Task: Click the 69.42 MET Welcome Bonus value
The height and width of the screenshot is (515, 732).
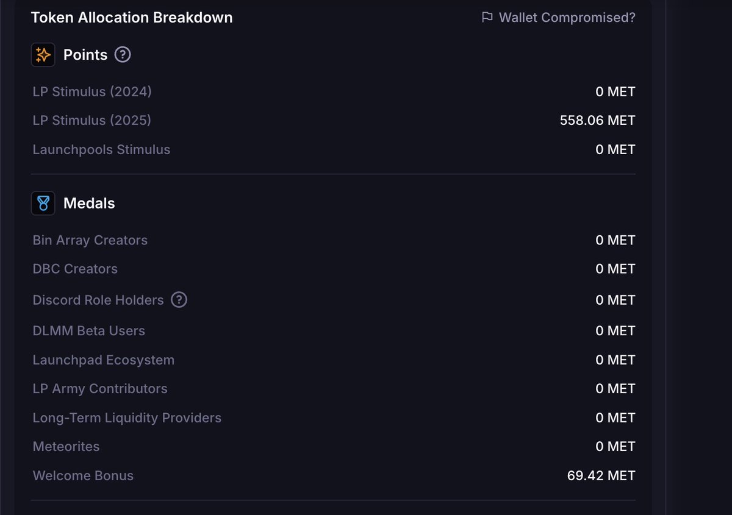Action: click(x=601, y=475)
